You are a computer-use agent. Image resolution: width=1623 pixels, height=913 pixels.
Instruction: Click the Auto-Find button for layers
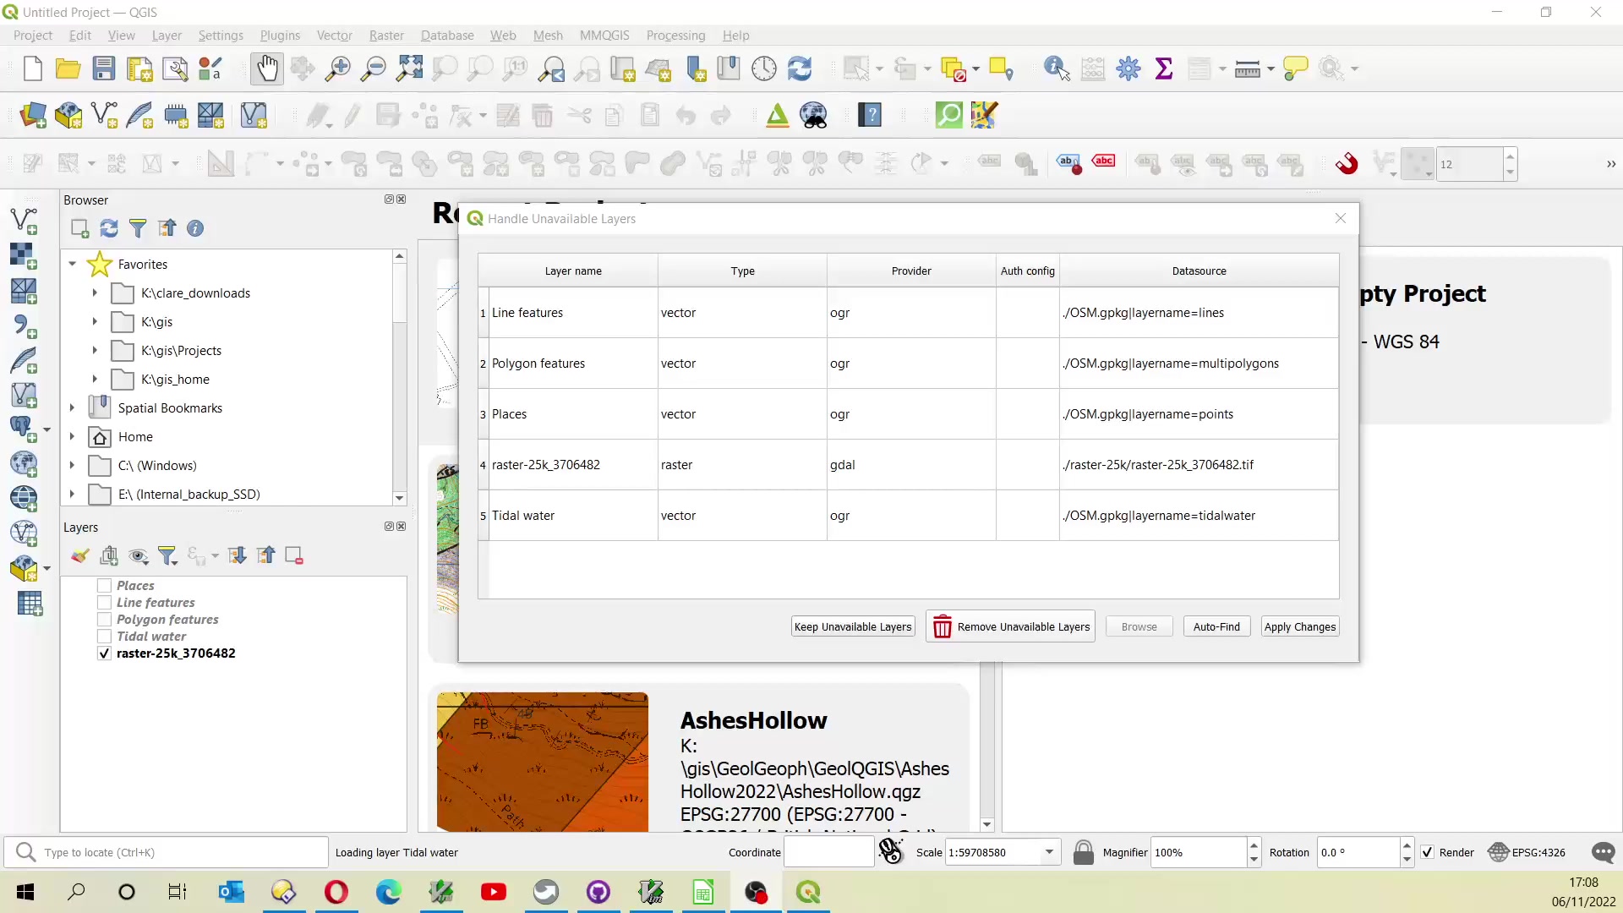point(1216,626)
